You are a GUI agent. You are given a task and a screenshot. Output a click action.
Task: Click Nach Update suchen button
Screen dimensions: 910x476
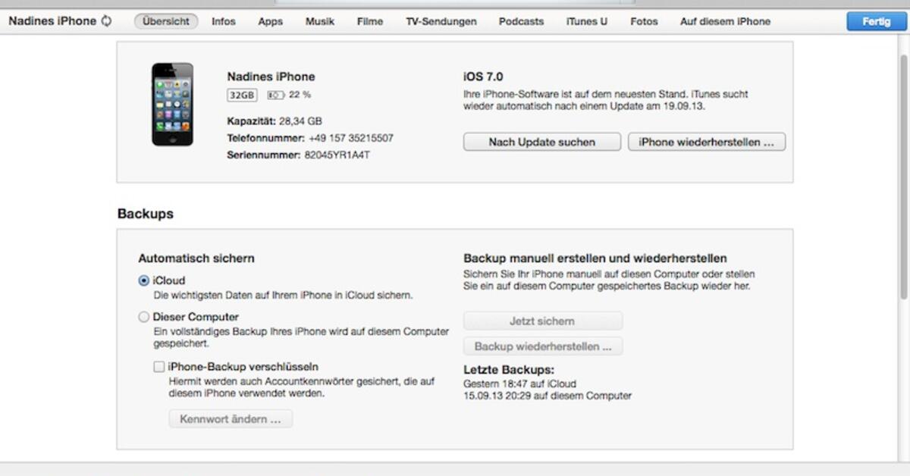(x=541, y=142)
